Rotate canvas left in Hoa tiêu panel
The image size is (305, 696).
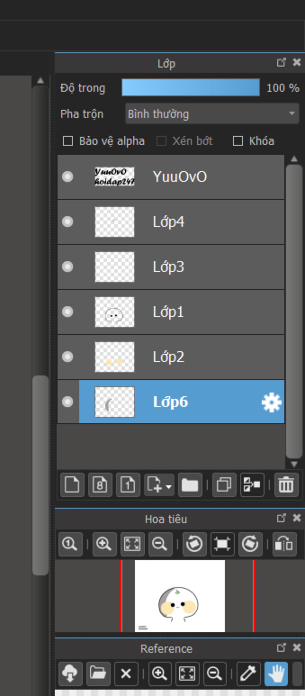point(194,544)
